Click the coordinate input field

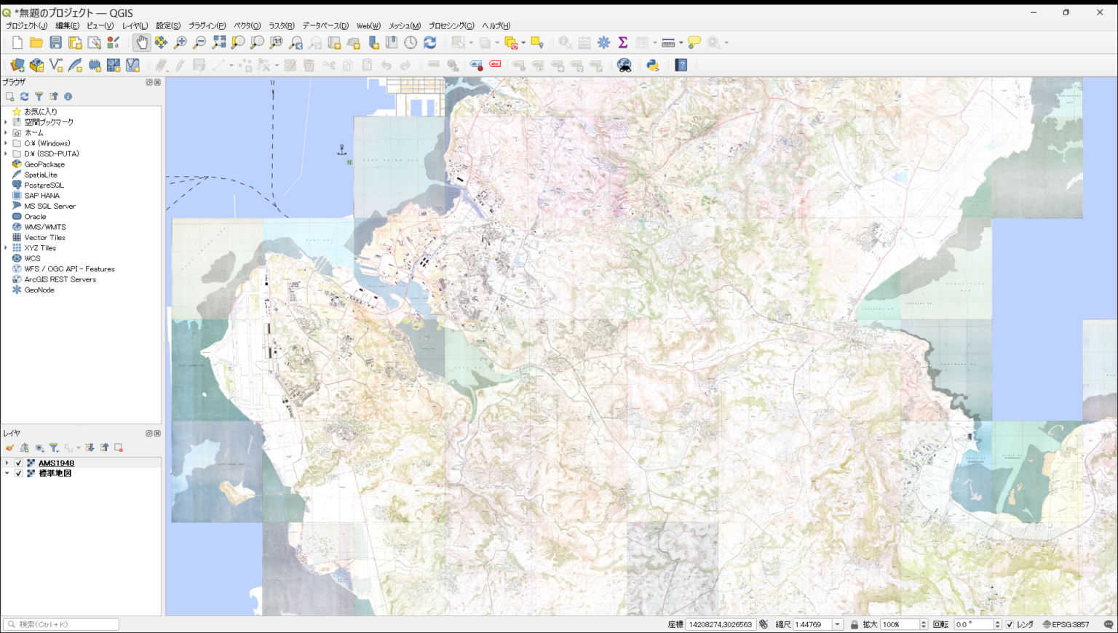721,624
